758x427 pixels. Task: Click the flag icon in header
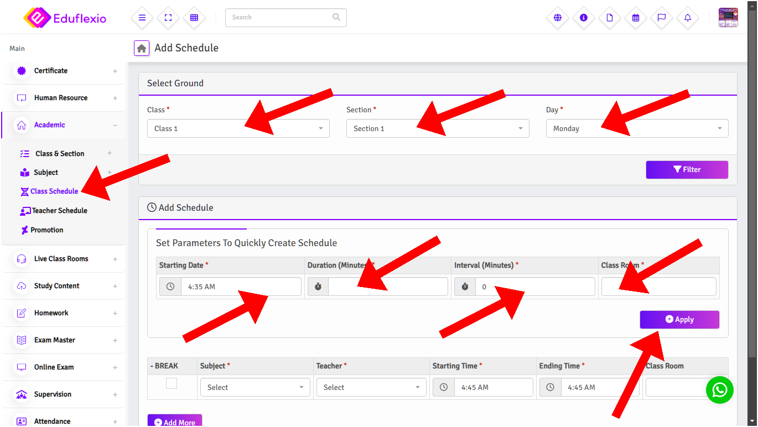tap(662, 18)
